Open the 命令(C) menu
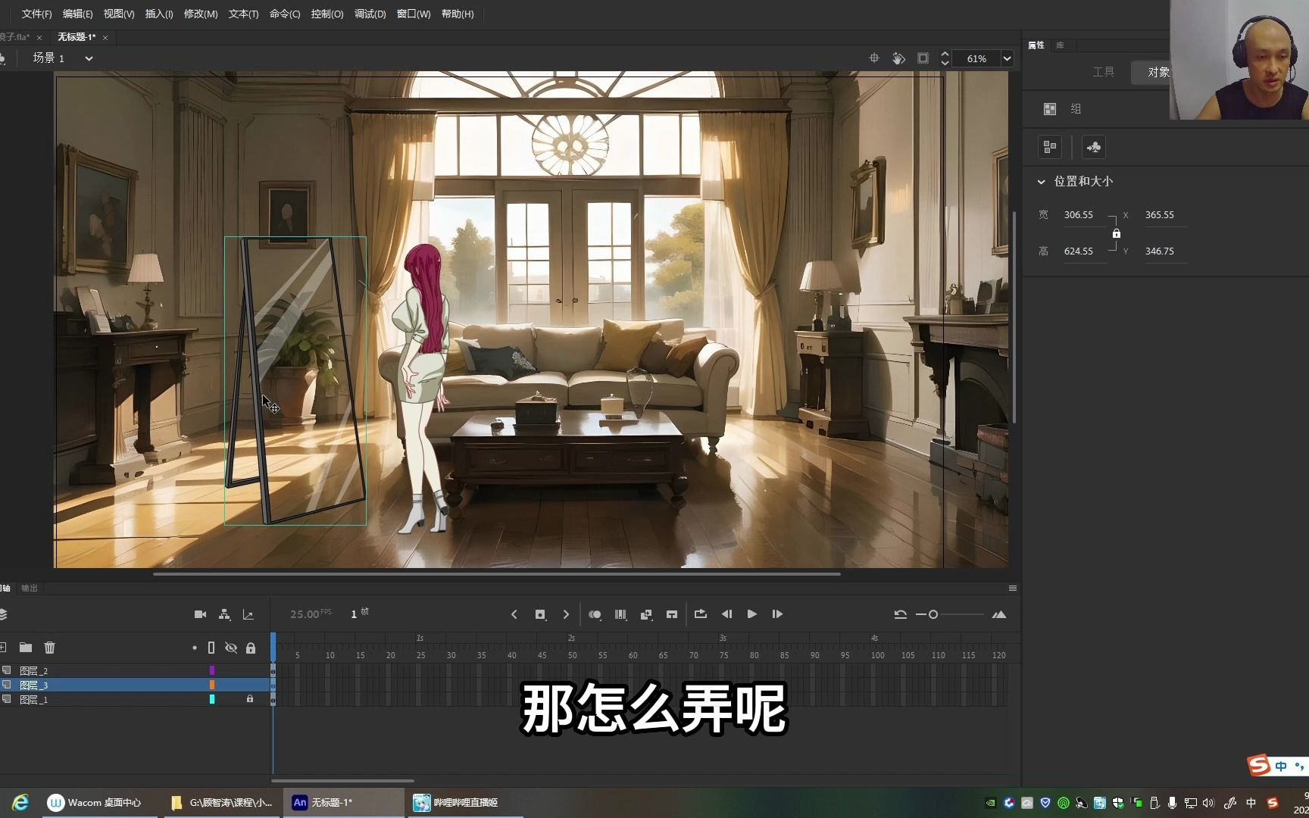The height and width of the screenshot is (818, 1309). (285, 14)
